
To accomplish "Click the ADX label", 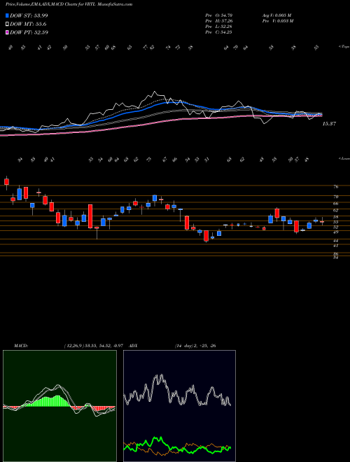I will coord(133,346).
